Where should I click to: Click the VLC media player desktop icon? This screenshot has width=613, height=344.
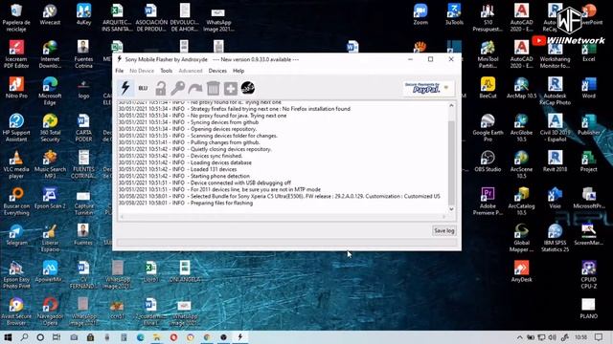[x=16, y=164]
